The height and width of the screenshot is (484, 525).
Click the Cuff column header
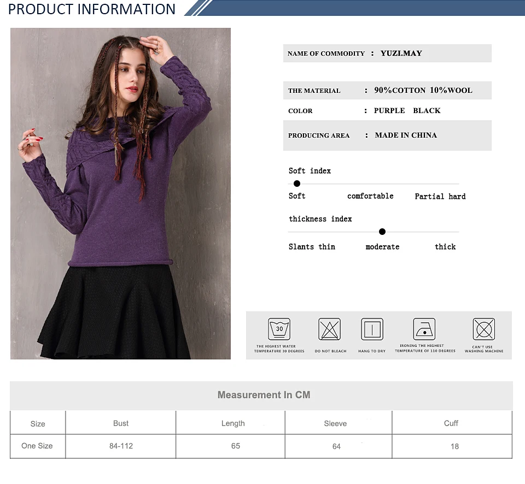pyautogui.click(x=451, y=423)
